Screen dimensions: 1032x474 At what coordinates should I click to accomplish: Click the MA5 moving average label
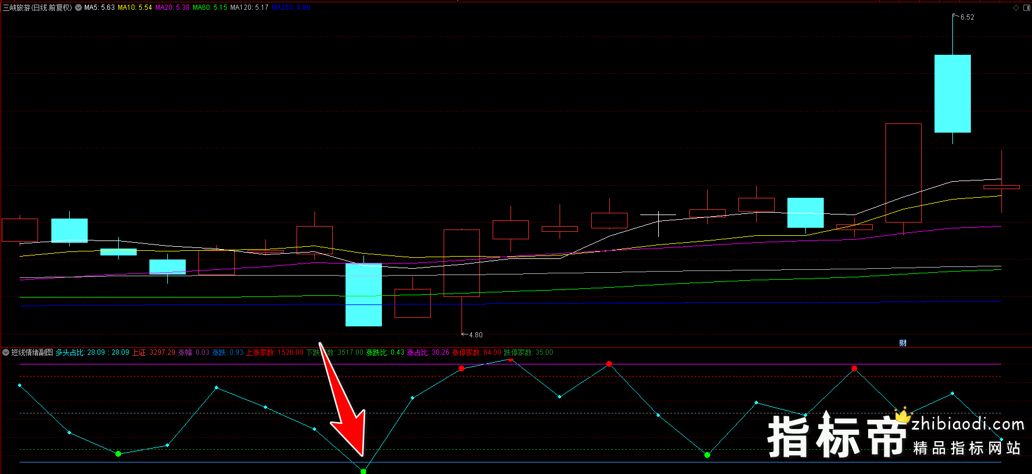coord(99,7)
